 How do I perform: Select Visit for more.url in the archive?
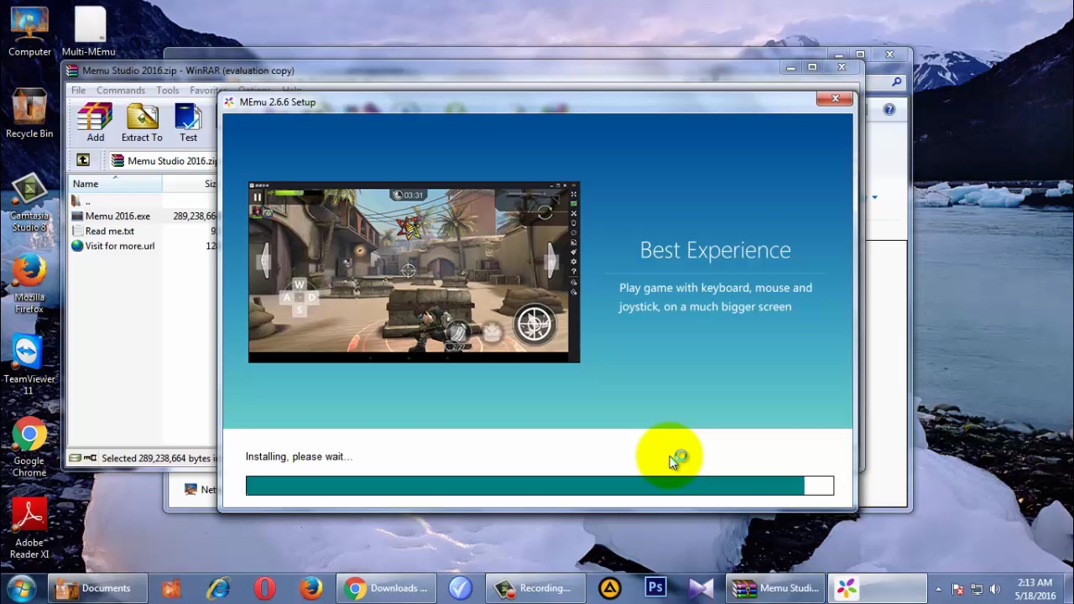tap(119, 246)
